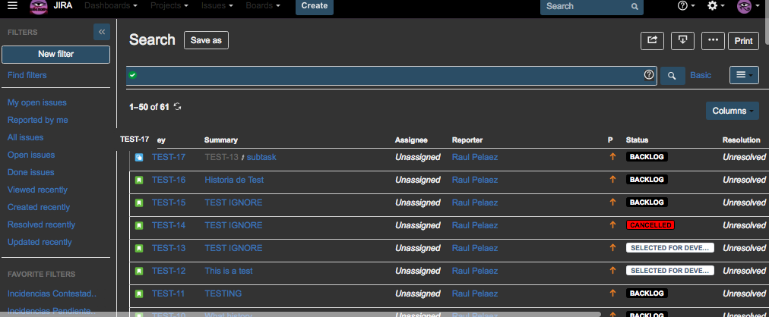Open the Issues menu

pyautogui.click(x=217, y=6)
